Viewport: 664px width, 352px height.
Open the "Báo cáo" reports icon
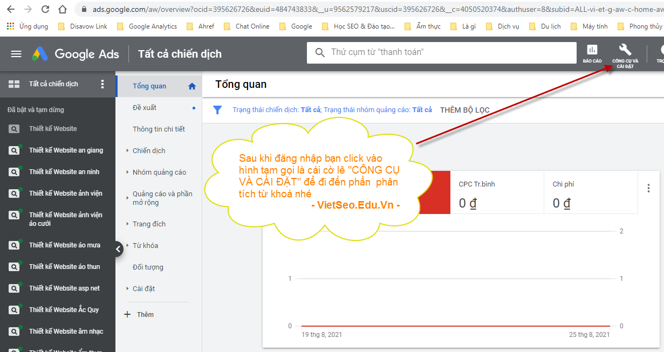click(592, 51)
